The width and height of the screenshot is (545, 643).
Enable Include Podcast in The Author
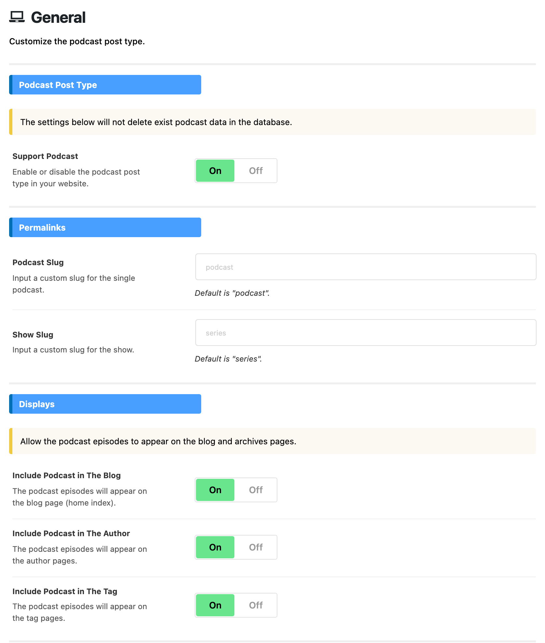(x=215, y=547)
